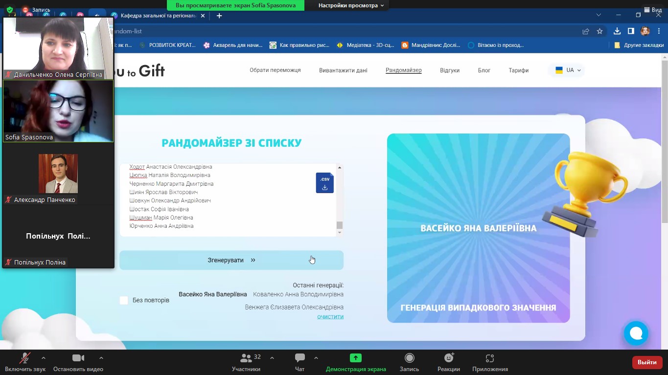Expand audio options arrow next to microphone
The width and height of the screenshot is (668, 375).
coord(44,358)
